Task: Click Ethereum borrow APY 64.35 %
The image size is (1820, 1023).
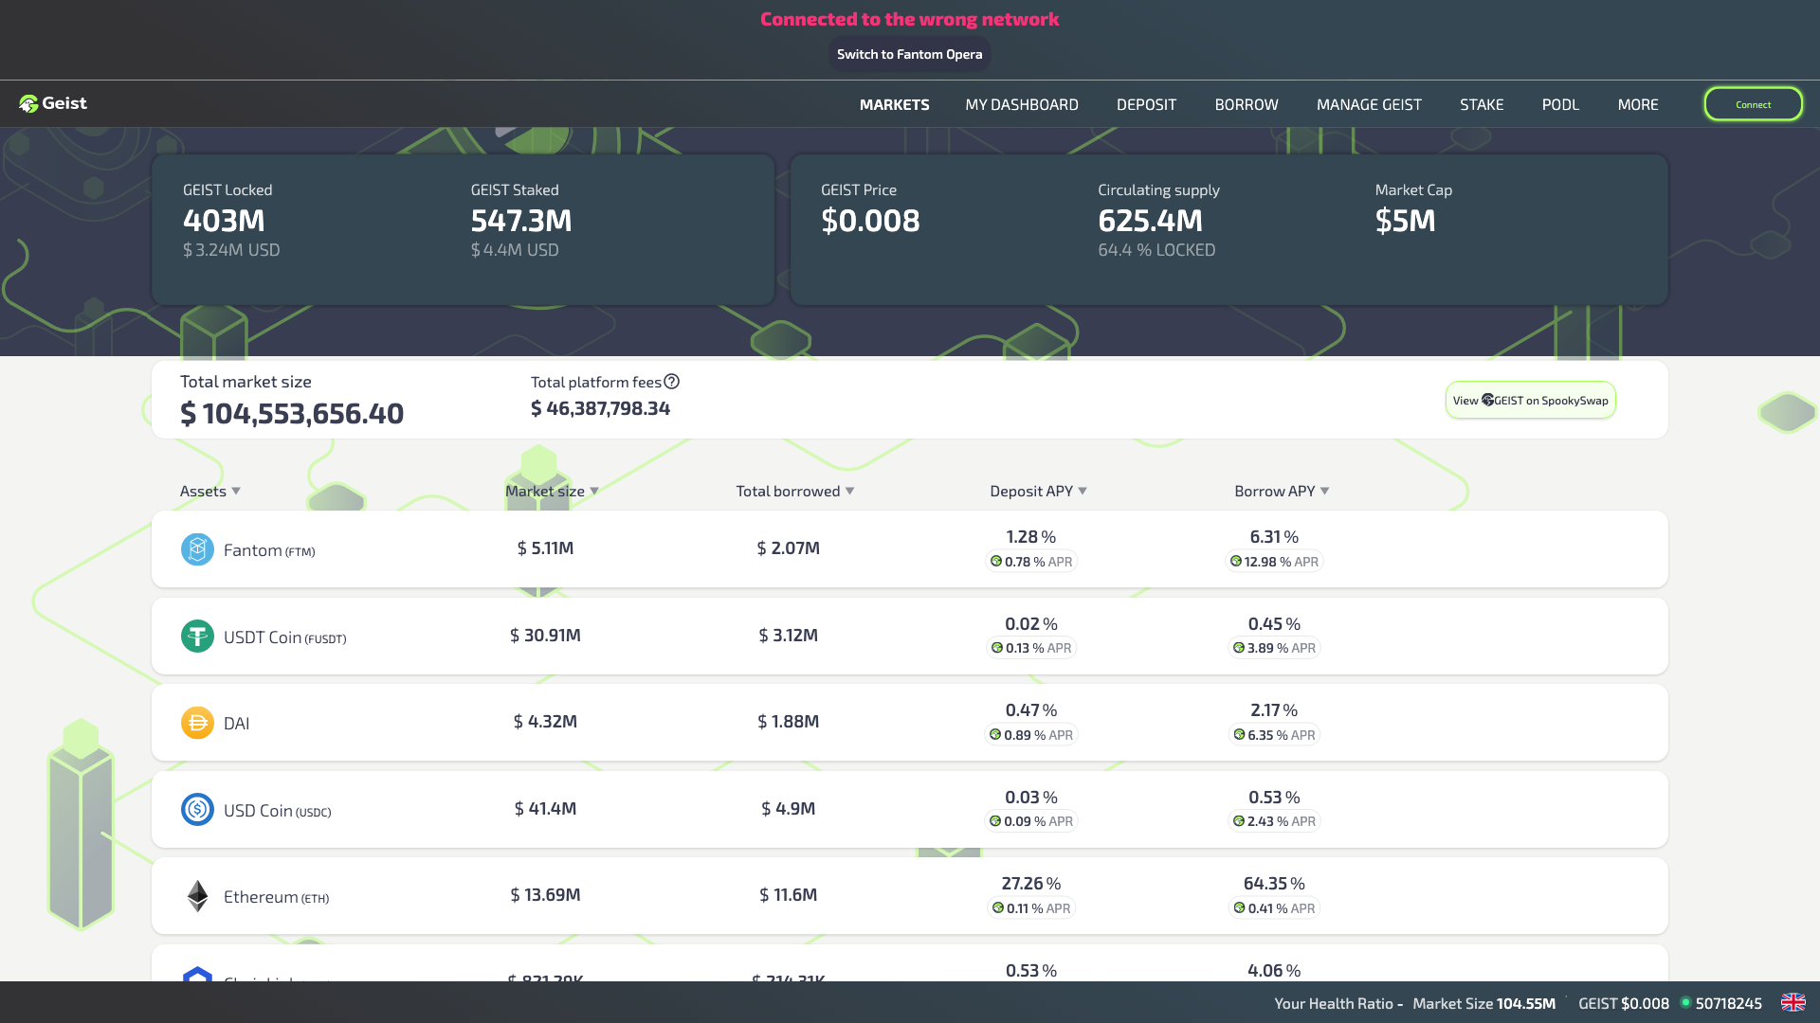Action: pos(1274,884)
